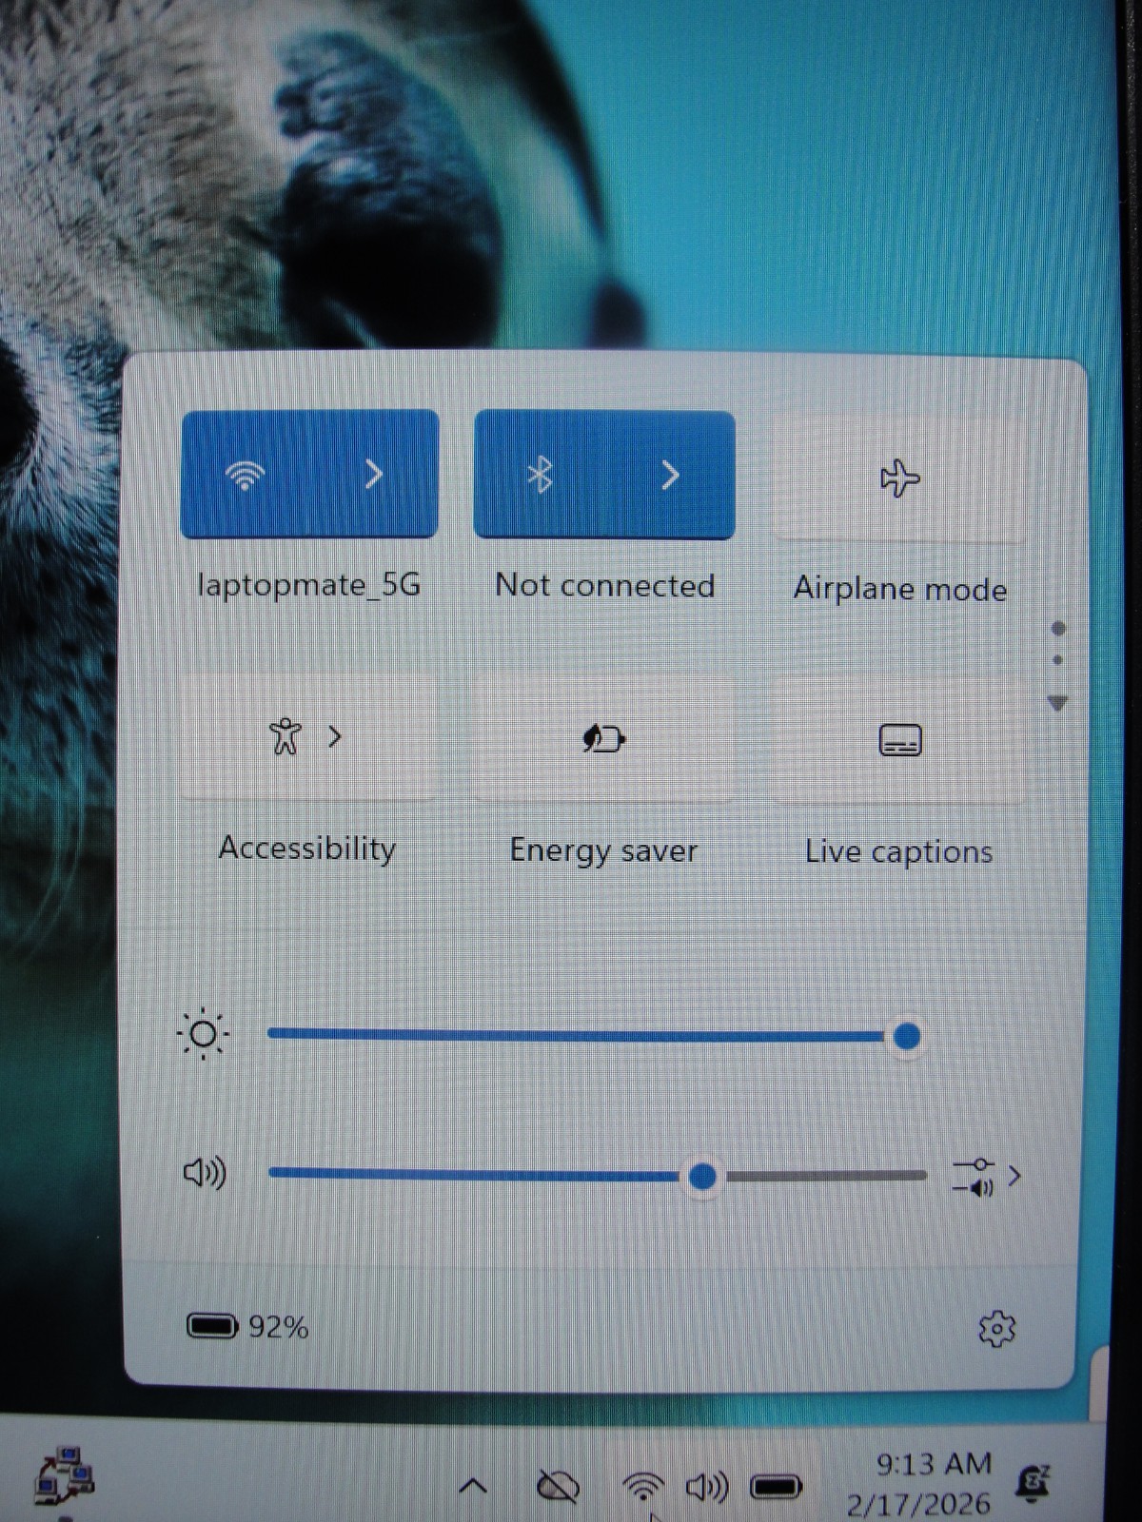Expand Accessibility options chevron

click(x=335, y=736)
